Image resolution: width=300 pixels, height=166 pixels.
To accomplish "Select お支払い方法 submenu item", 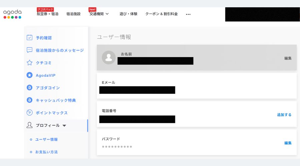I will (46, 152).
